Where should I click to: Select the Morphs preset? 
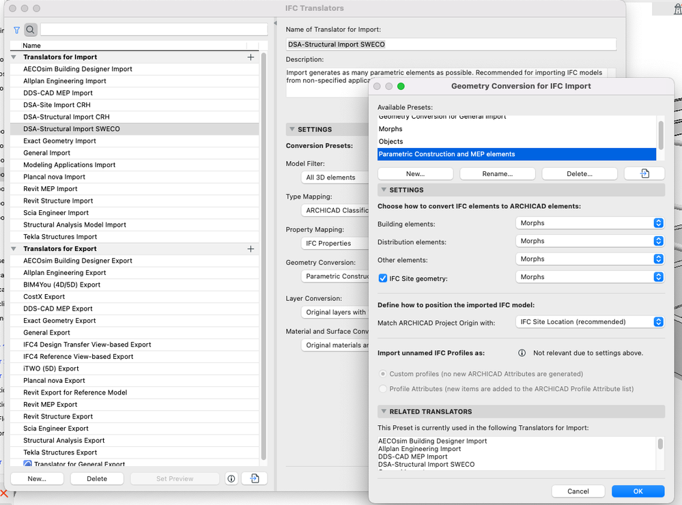tap(517, 129)
